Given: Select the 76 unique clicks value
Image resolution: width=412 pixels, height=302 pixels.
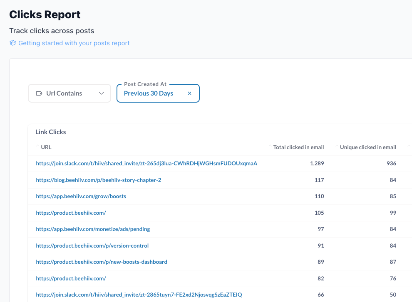Looking at the screenshot, I should 393,278.
